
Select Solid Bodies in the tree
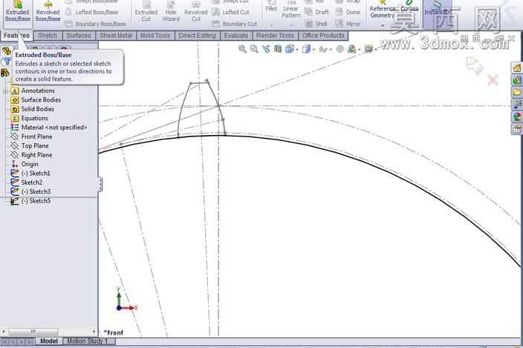click(x=37, y=109)
